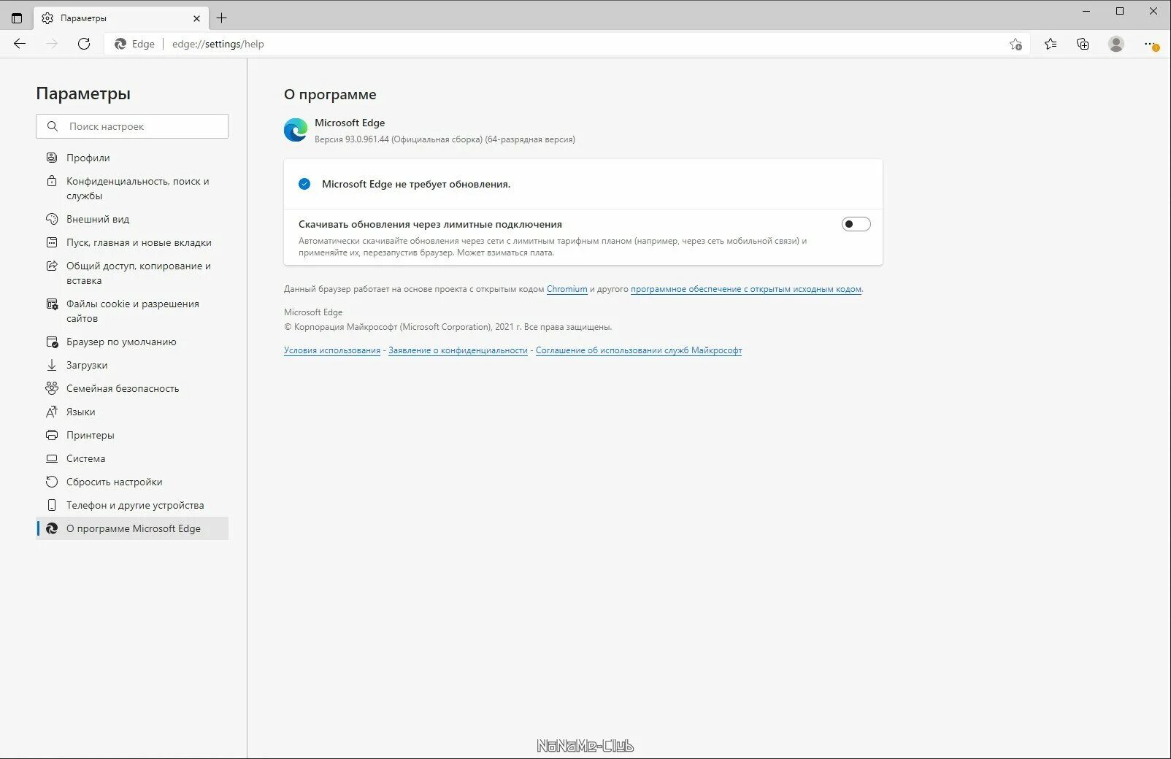Focus the Поиск настроек search field
This screenshot has width=1171, height=759.
click(x=132, y=126)
